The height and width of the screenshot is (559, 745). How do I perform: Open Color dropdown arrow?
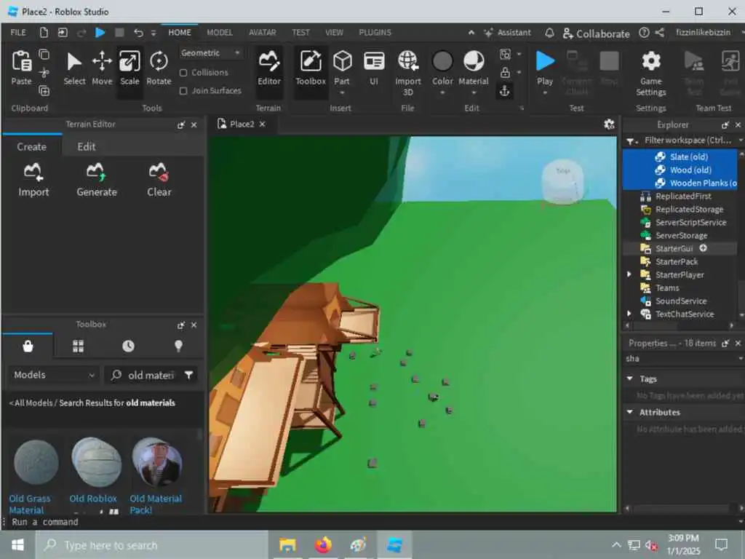442,92
